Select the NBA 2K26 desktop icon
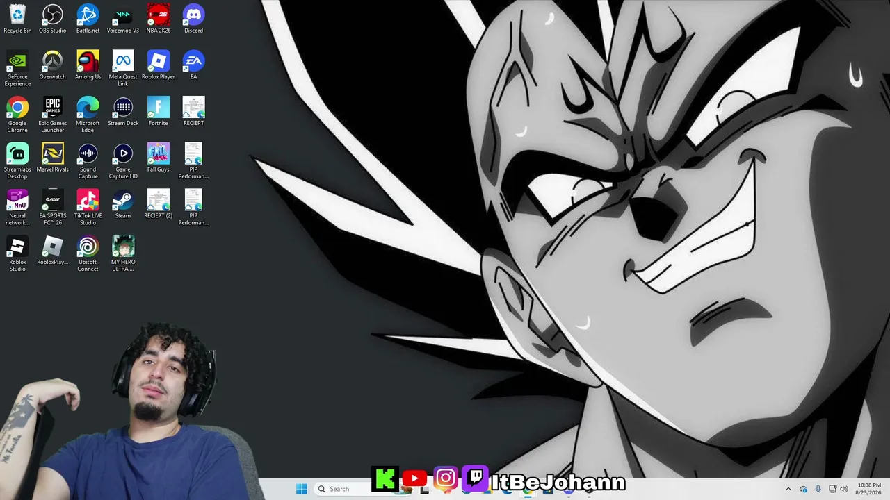The image size is (890, 500). click(159, 19)
